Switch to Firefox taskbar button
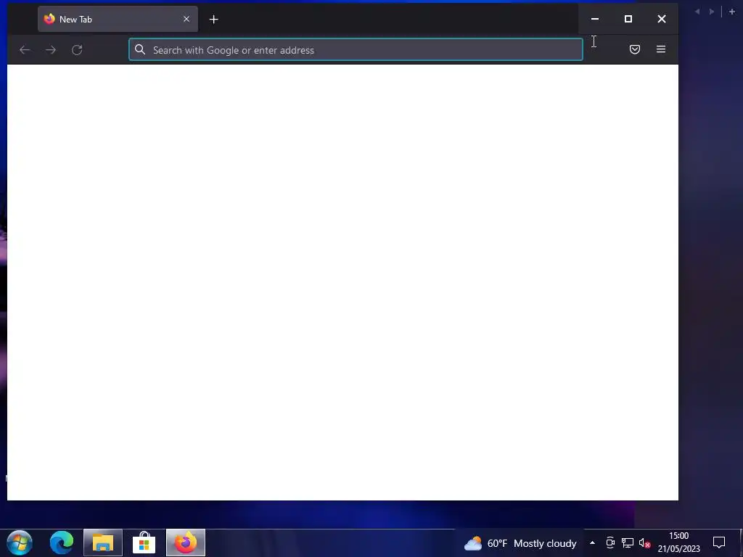 [x=186, y=542]
